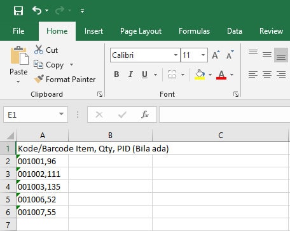Switch to the Home tab
The height and width of the screenshot is (231, 290).
[x=57, y=31]
